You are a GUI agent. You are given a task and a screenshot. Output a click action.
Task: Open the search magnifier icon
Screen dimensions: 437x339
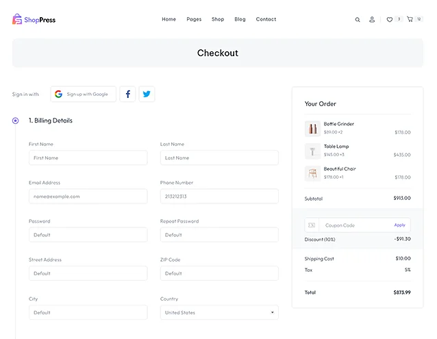[358, 19]
